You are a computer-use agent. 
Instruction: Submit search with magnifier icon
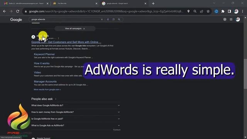pyautogui.click(x=119, y=20)
